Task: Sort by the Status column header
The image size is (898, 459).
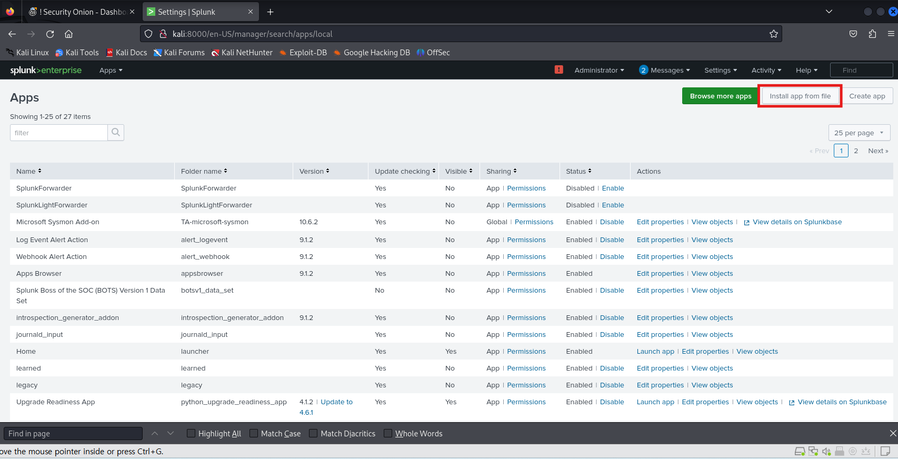Action: tap(578, 171)
